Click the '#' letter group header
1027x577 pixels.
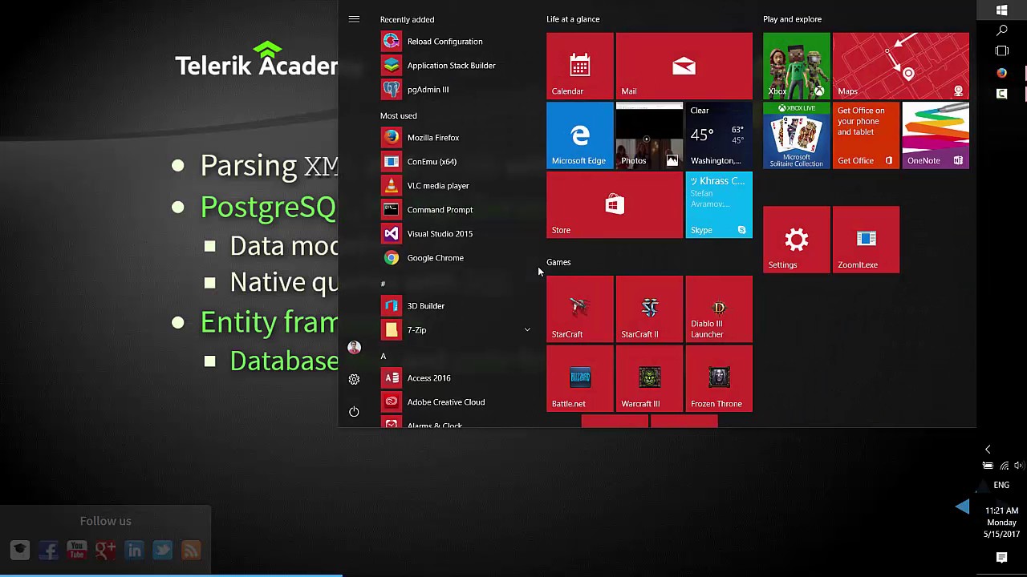click(x=383, y=284)
